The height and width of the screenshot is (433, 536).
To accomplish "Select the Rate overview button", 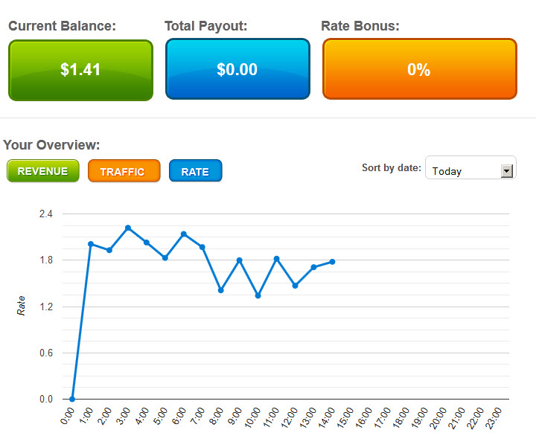I will point(195,171).
